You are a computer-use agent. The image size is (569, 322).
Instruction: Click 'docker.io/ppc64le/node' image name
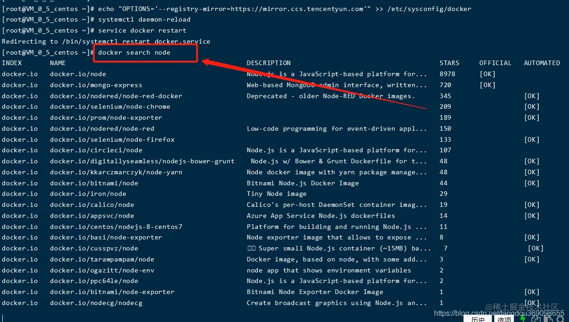(94, 281)
